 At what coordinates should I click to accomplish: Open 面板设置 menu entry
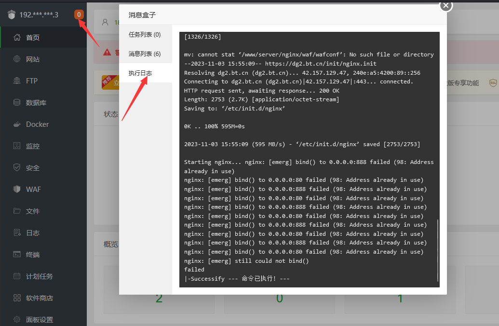click(x=43, y=319)
